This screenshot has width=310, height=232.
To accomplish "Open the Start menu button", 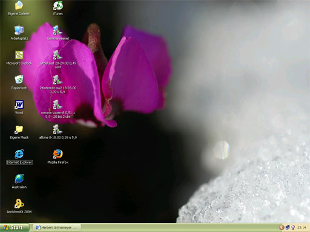I will pos(15,228).
